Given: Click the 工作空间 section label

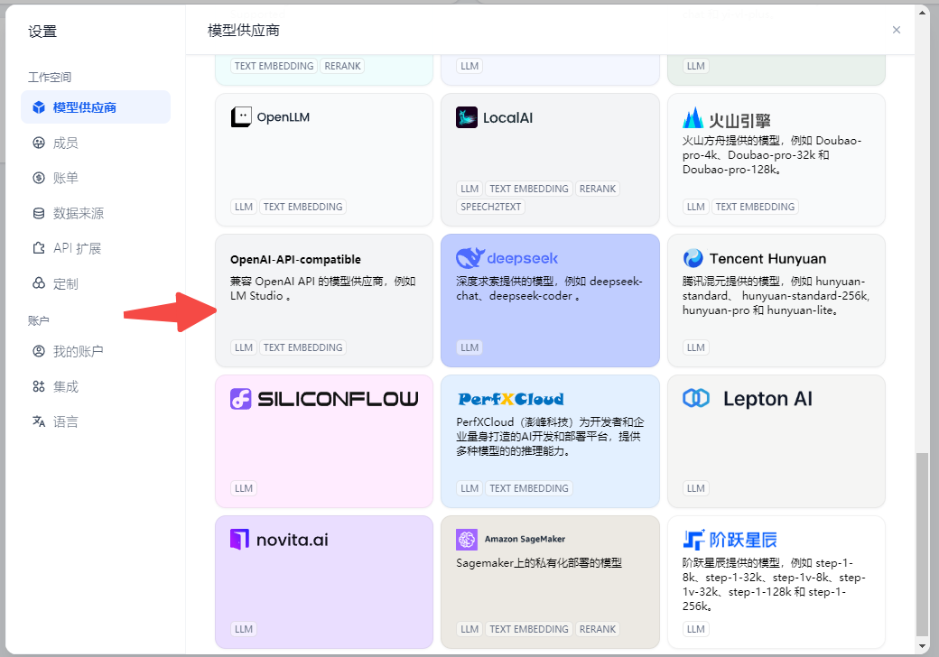Looking at the screenshot, I should coord(50,78).
